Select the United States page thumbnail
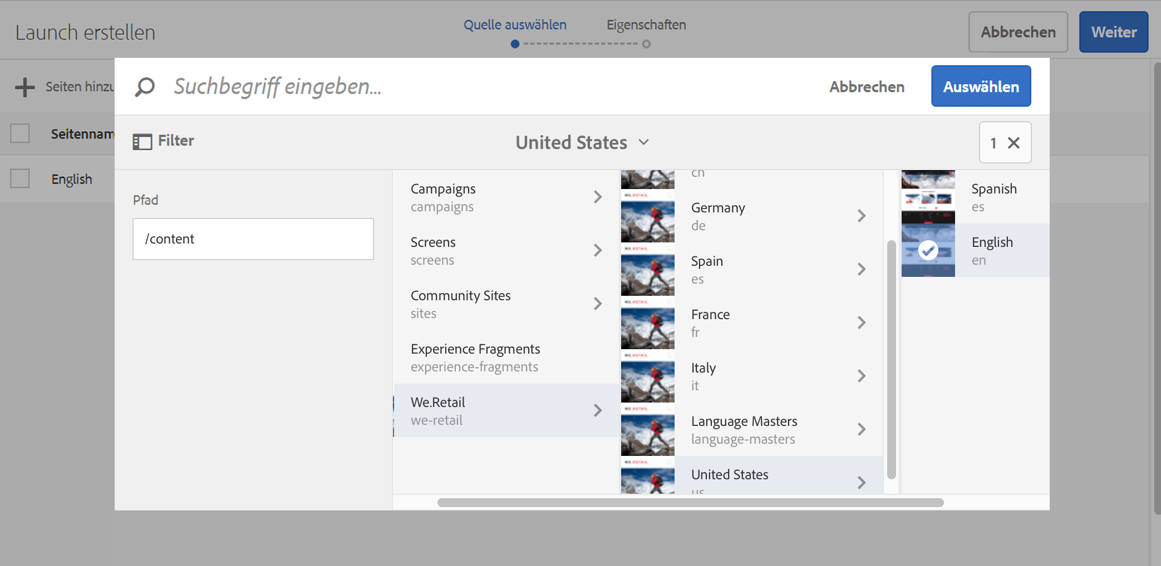Screen dimensions: 1161x566 647,475
